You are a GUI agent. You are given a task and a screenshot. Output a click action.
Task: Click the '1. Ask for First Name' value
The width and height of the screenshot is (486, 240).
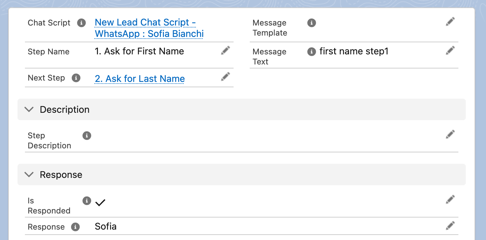tap(139, 51)
